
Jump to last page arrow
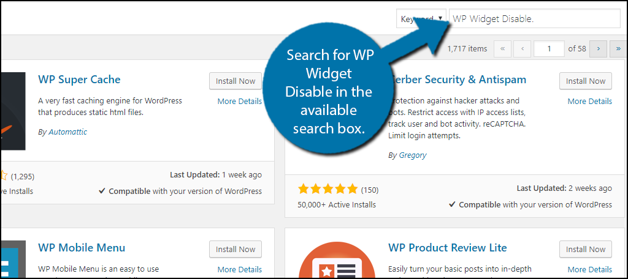[618, 49]
